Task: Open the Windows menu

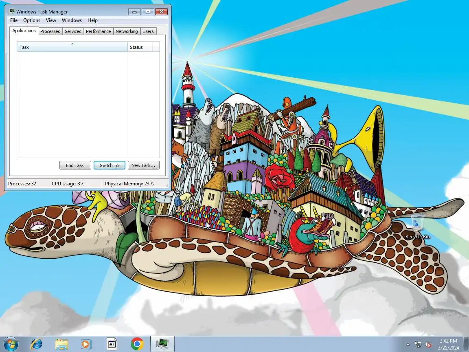Action: [72, 20]
